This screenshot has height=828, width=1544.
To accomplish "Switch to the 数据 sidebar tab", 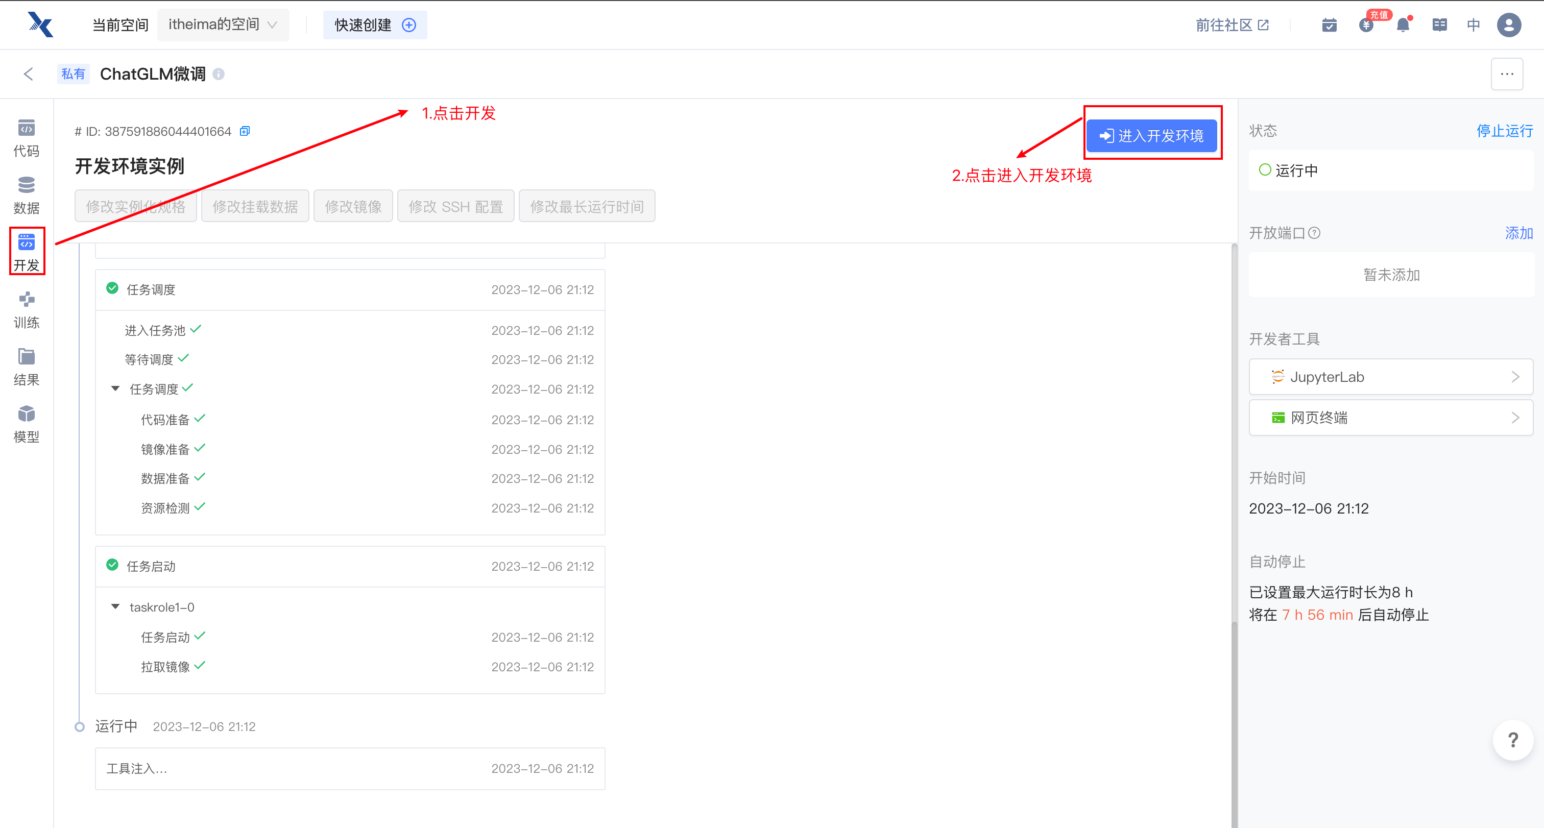I will [27, 196].
